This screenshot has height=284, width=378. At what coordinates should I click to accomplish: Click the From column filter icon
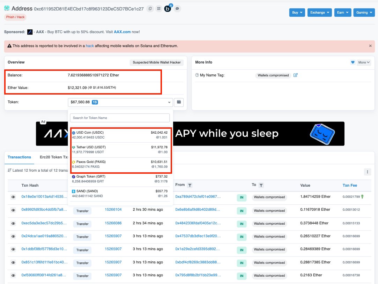tap(190, 185)
